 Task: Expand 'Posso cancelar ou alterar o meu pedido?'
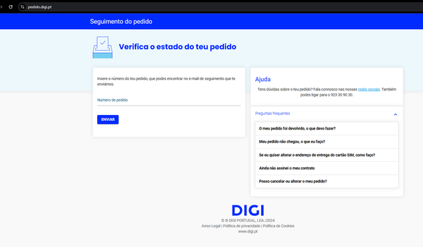point(327,182)
